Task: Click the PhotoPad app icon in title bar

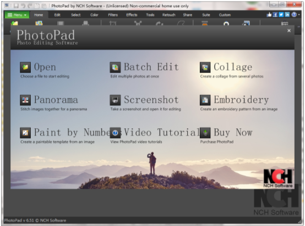Action: [x=7, y=5]
